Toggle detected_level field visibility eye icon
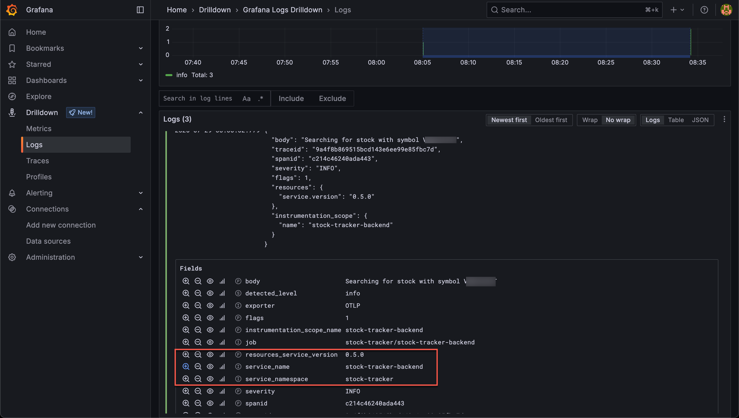This screenshot has height=418, width=739. [x=210, y=293]
